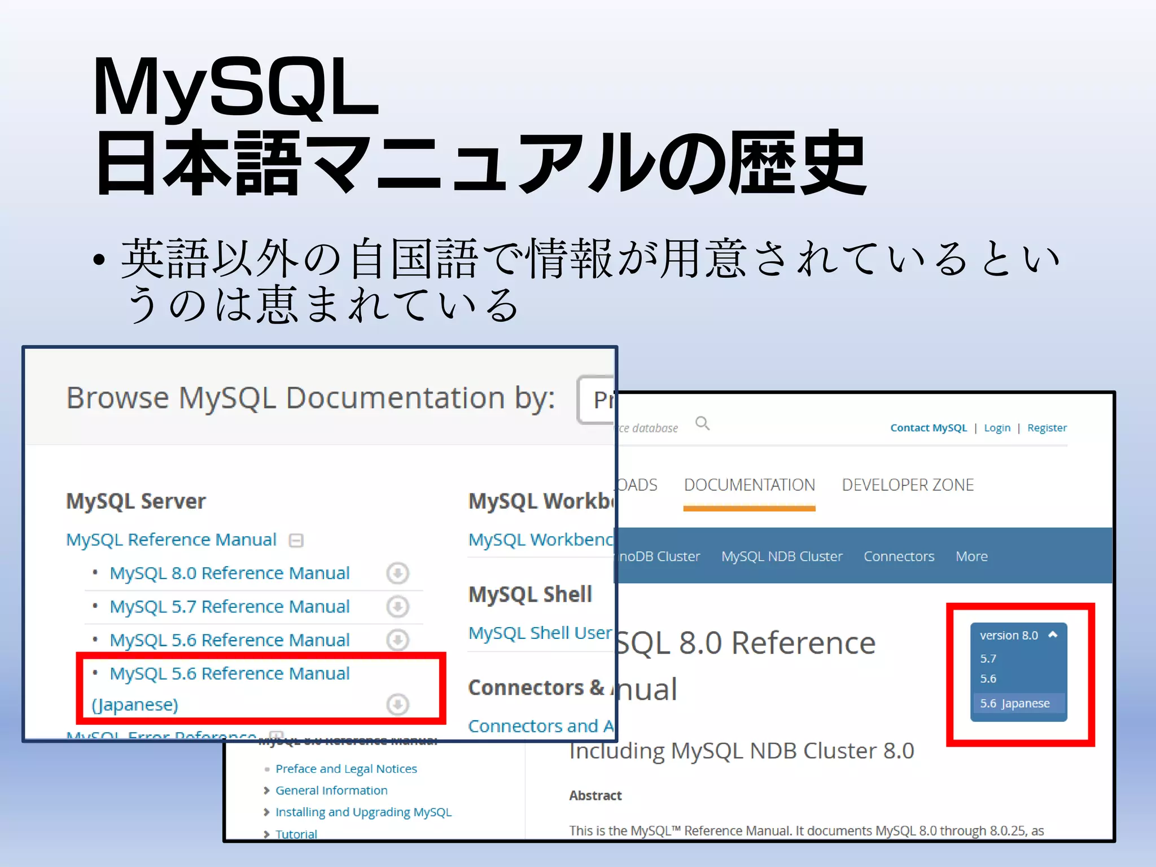The height and width of the screenshot is (867, 1156).
Task: Open MySQL Shell User guide link
Action: (x=540, y=633)
